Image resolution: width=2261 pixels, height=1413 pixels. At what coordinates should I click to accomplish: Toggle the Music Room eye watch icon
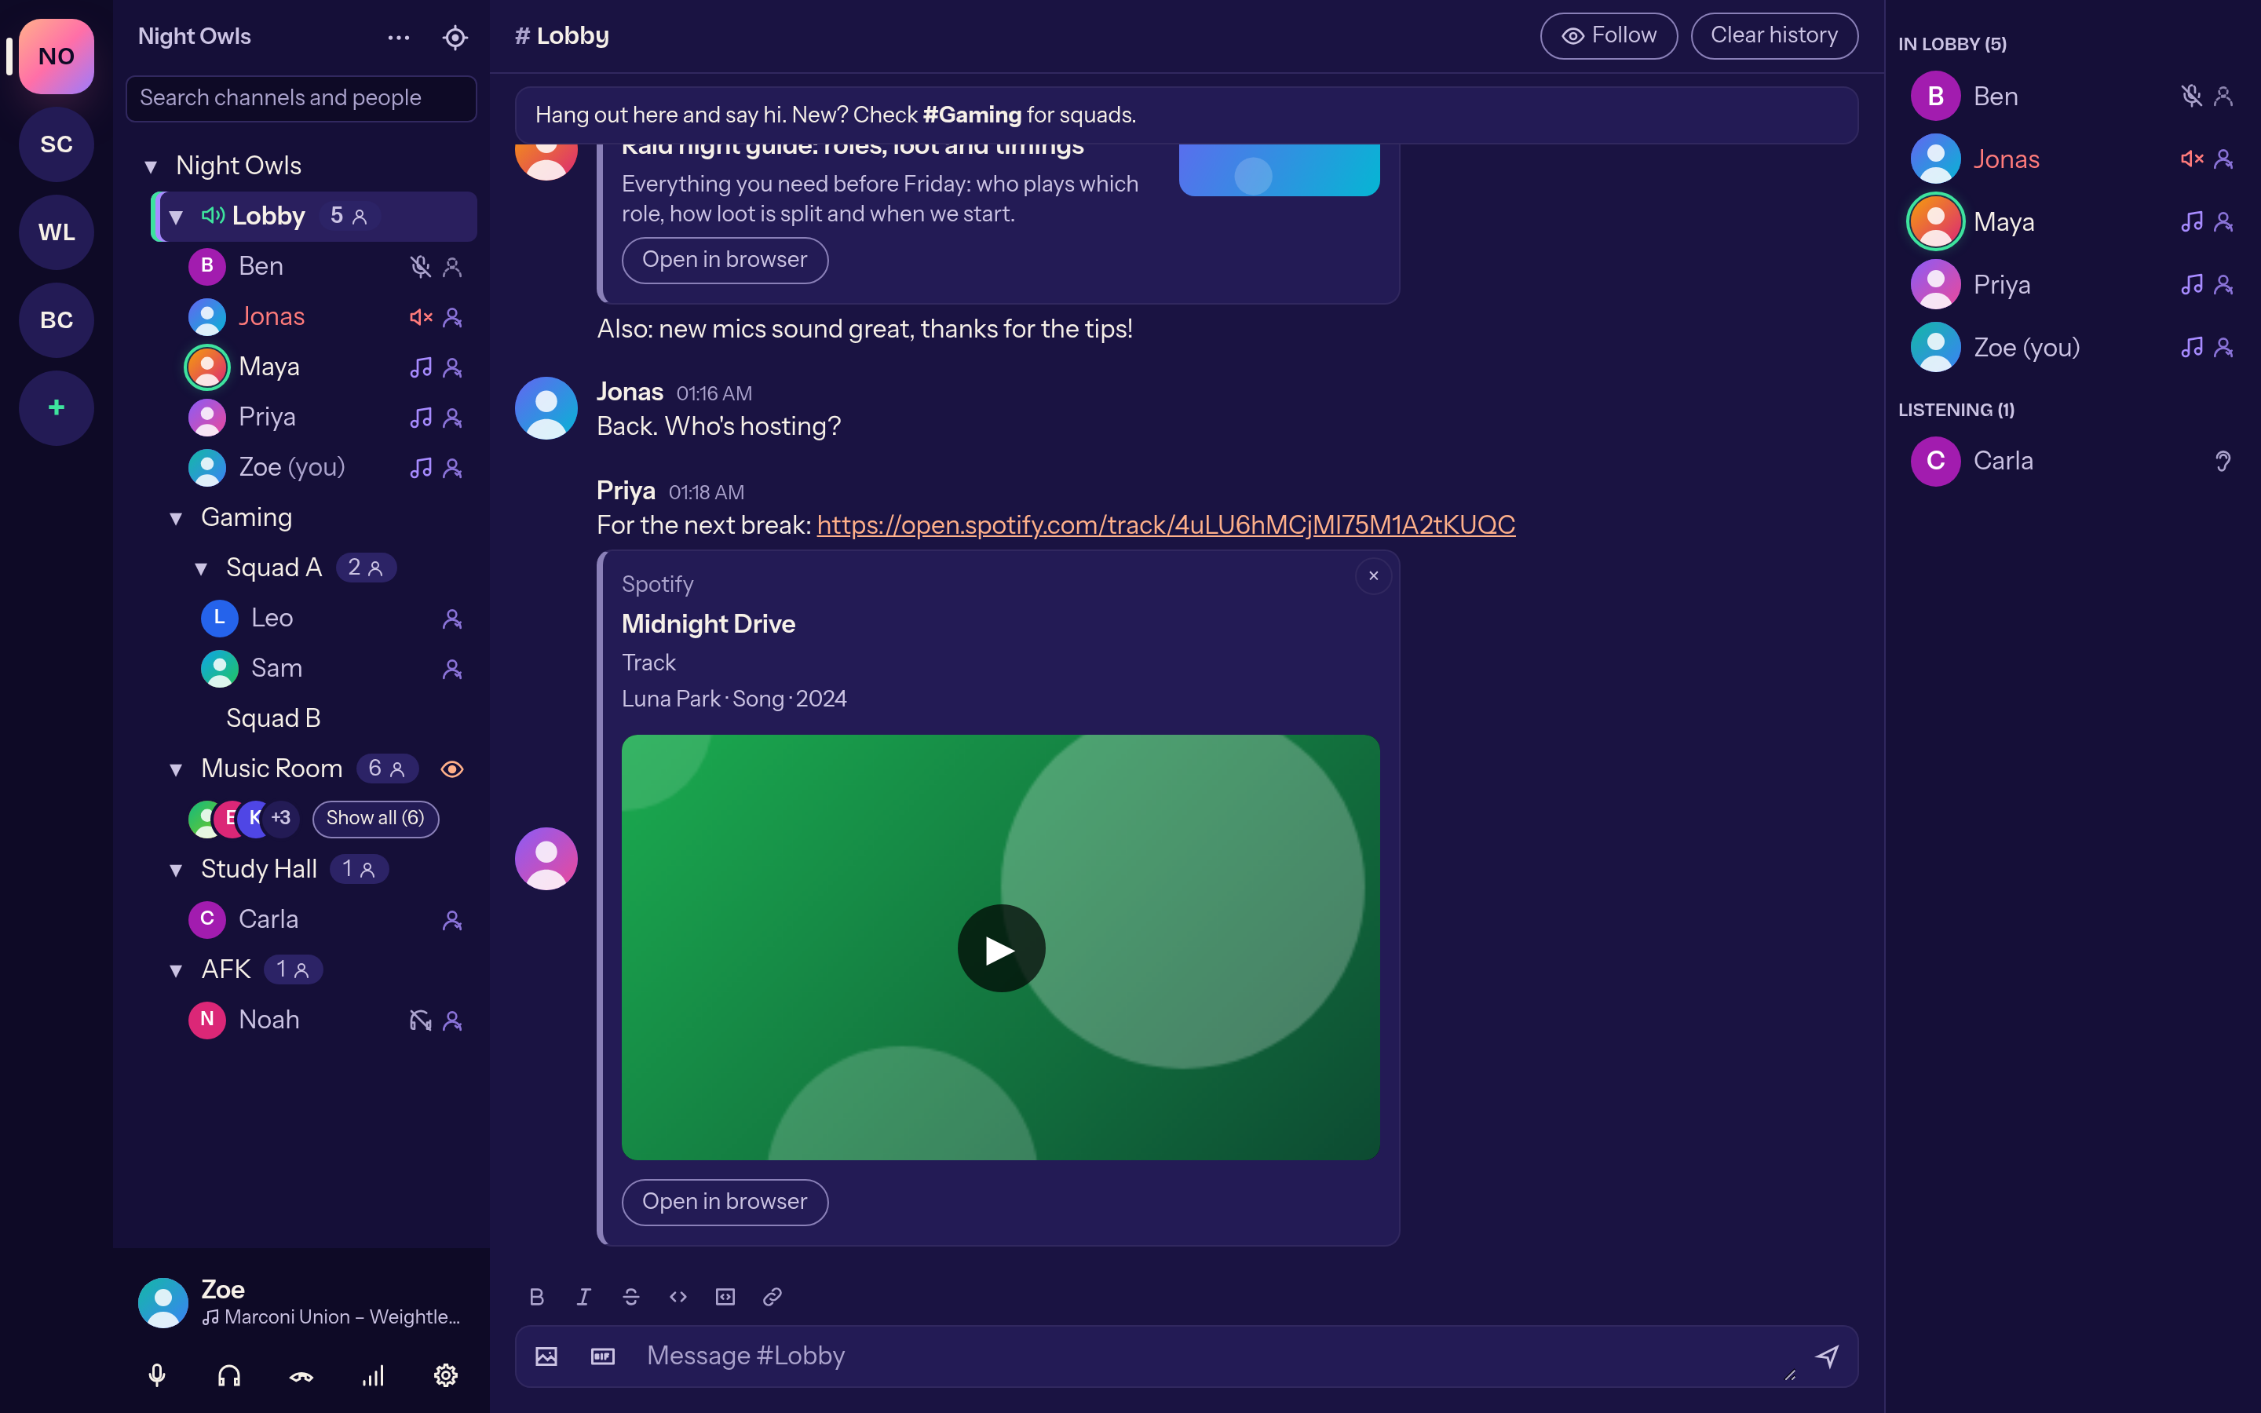tap(452, 769)
